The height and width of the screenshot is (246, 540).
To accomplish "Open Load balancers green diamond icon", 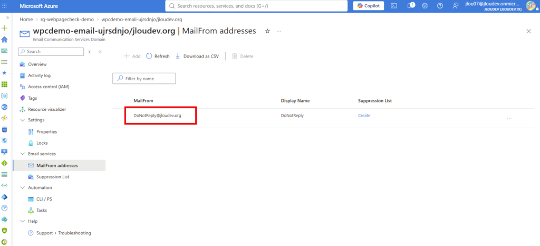I will click(4, 163).
